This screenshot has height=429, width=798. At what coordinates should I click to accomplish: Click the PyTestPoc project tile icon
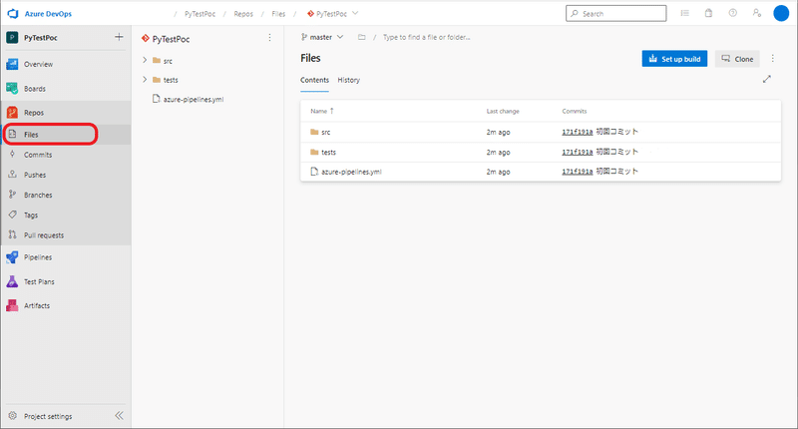[x=12, y=38]
